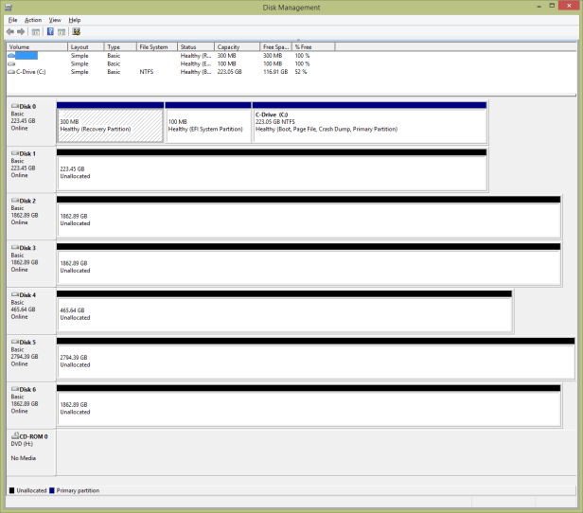Open the Help menu
This screenshot has height=513, width=583.
tap(75, 19)
